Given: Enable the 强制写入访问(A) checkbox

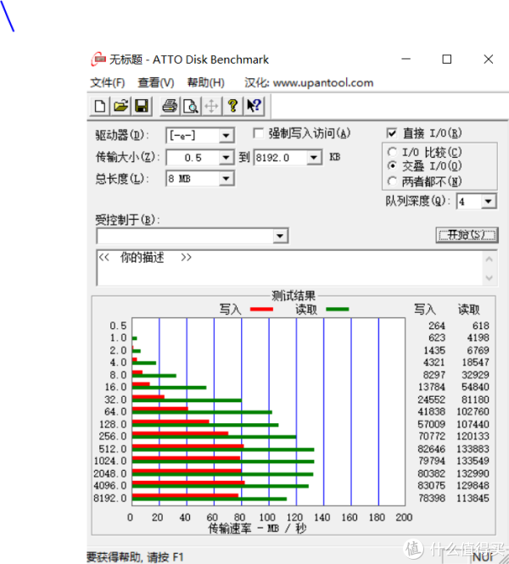Looking at the screenshot, I should pos(258,133).
